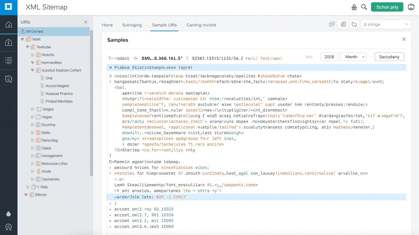
Task: Click the search magnifier icon
Action: (x=364, y=7)
